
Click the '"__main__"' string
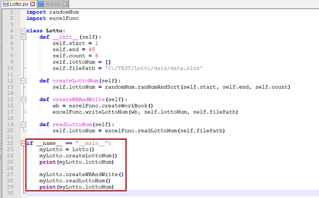click(92, 143)
